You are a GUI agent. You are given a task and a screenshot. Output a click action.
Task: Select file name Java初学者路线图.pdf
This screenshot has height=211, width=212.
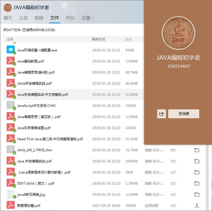click(34, 128)
